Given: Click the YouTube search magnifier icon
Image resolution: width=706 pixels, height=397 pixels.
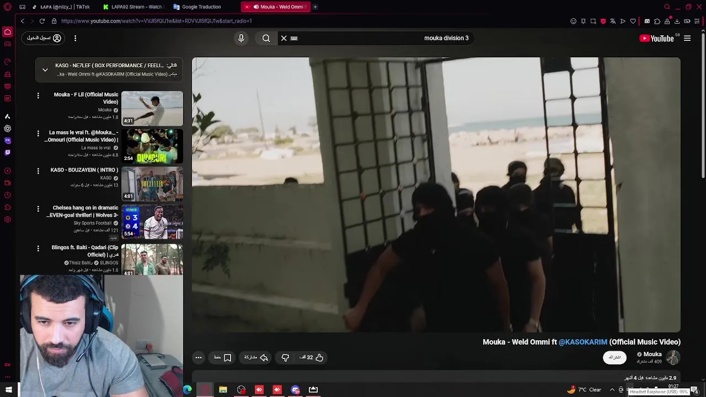Looking at the screenshot, I should coord(266,38).
